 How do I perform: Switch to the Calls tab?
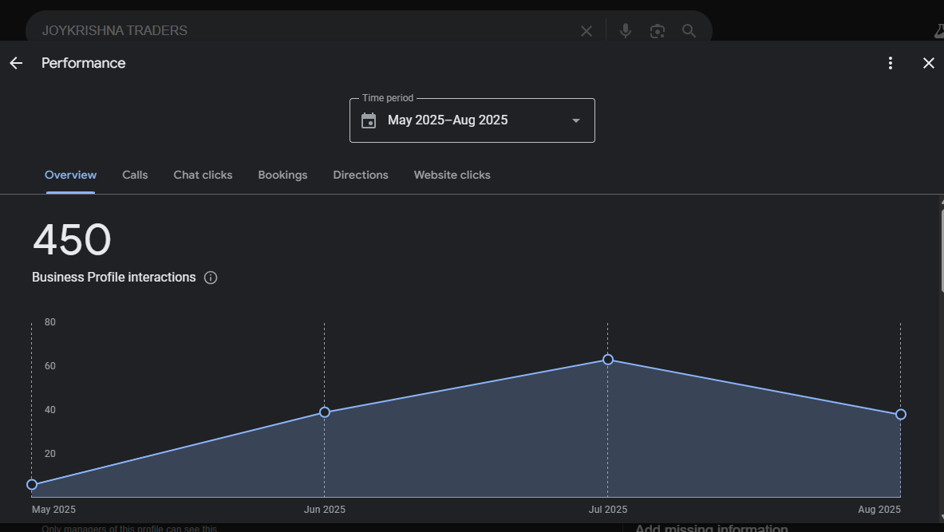pyautogui.click(x=135, y=175)
